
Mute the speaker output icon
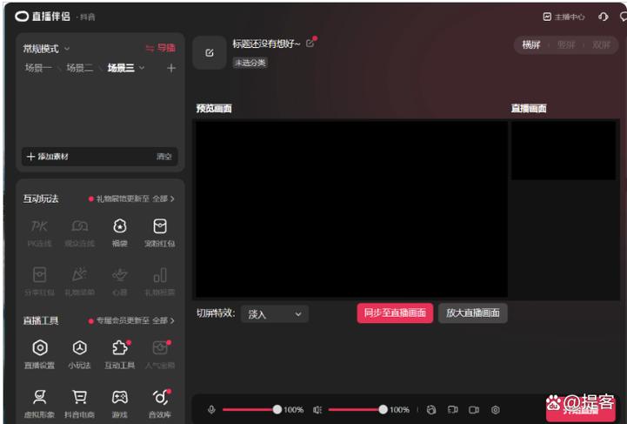tap(317, 409)
